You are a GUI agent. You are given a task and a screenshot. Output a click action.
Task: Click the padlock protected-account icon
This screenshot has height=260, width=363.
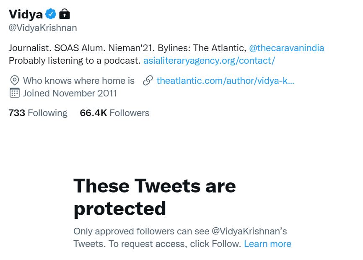pyautogui.click(x=64, y=14)
